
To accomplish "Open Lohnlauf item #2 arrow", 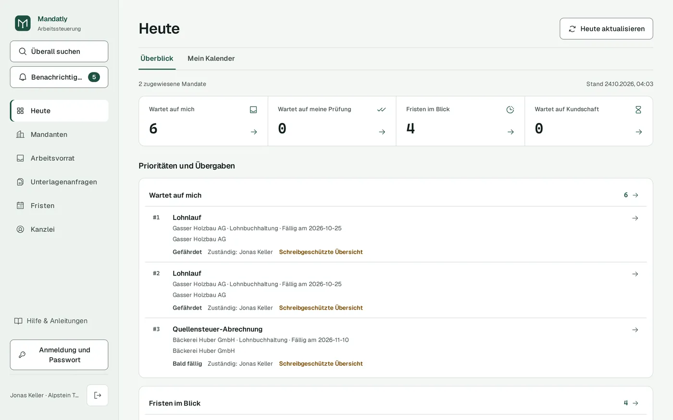I will pyautogui.click(x=635, y=274).
